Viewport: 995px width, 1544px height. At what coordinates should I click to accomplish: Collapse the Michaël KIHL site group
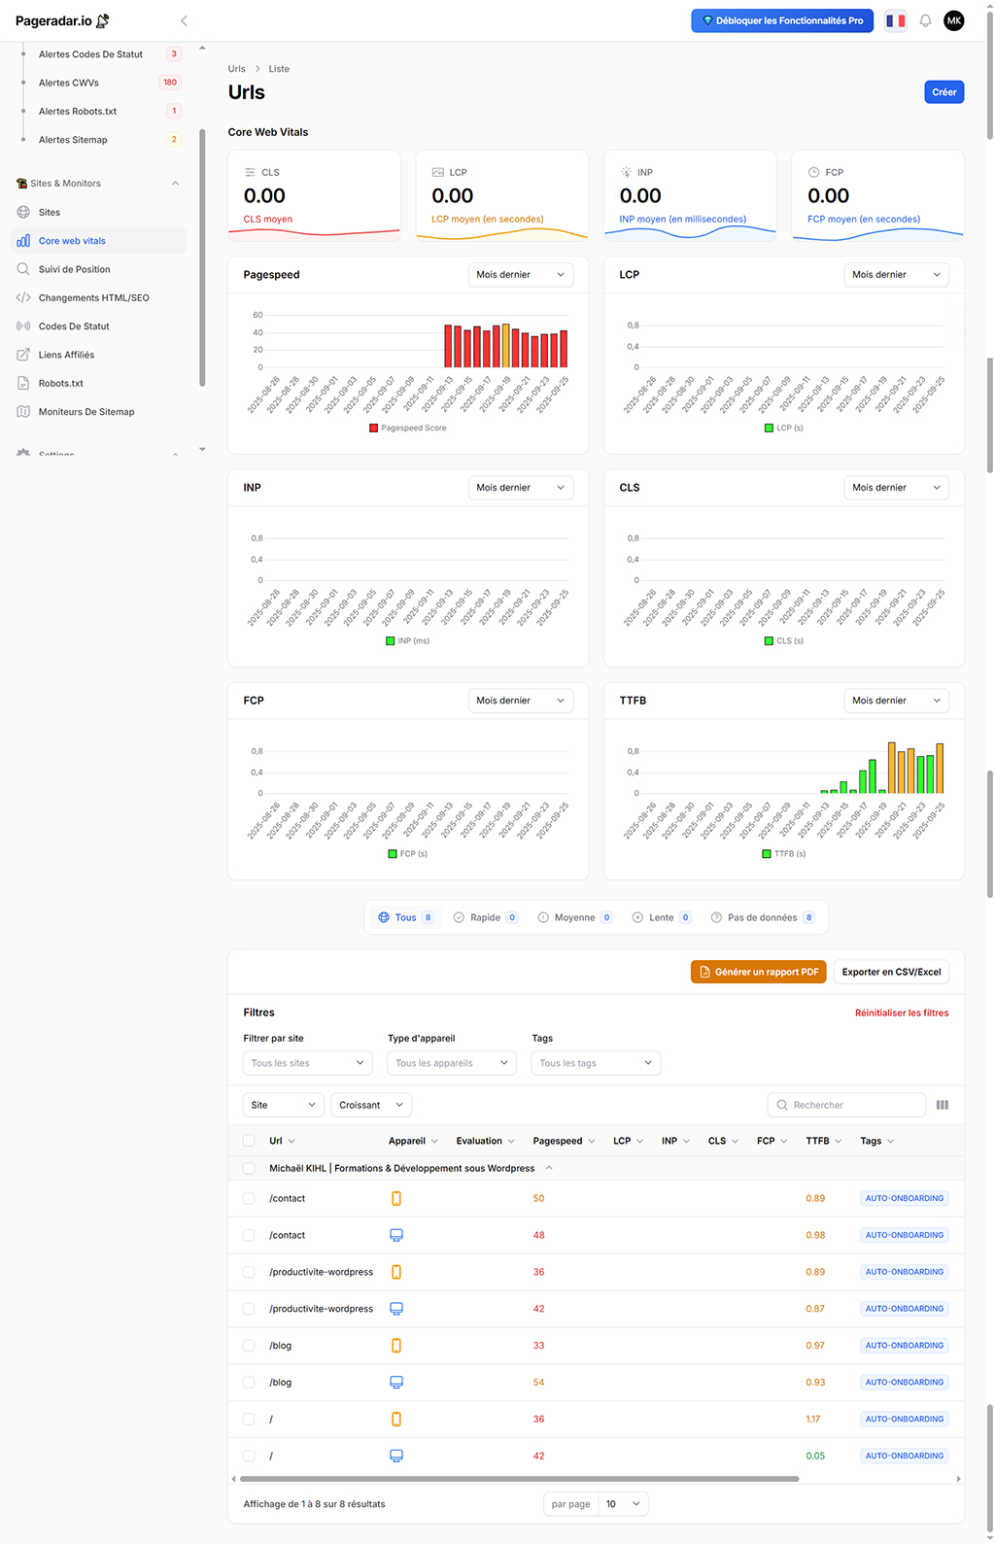(x=549, y=1168)
